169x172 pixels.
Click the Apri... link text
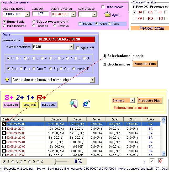pos(116,15)
